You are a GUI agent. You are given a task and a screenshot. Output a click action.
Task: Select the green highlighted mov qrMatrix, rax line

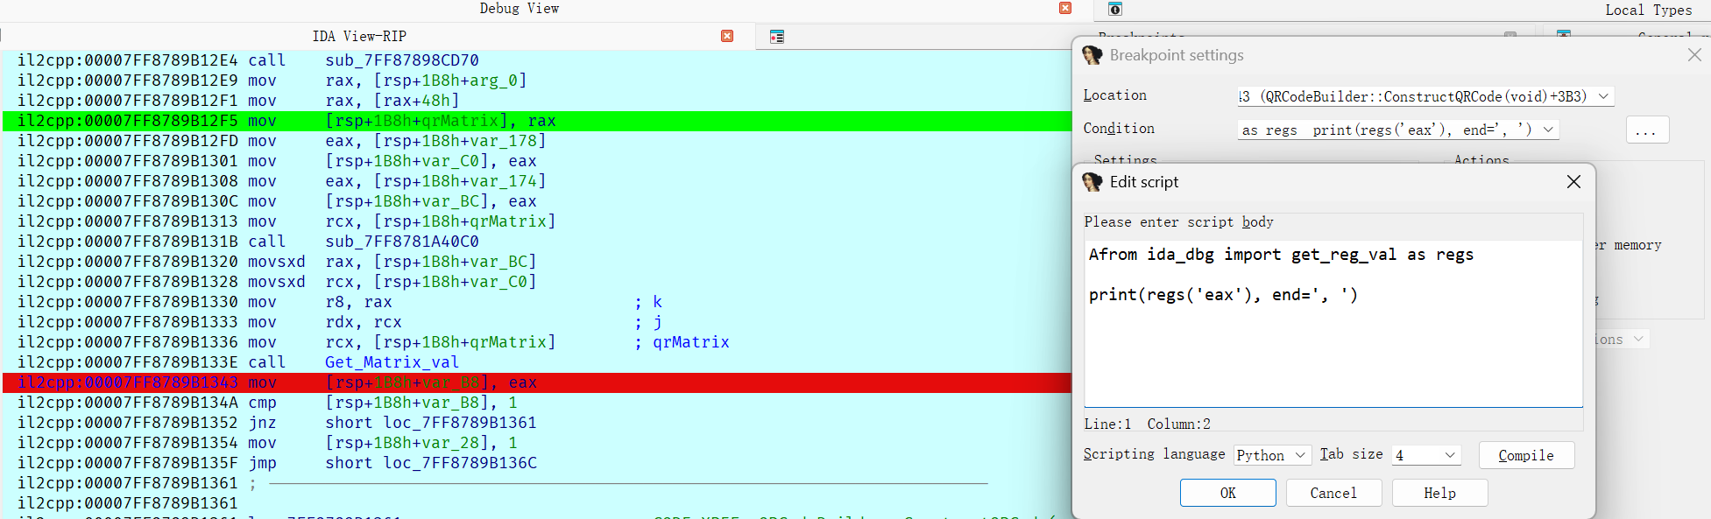pyautogui.click(x=536, y=121)
